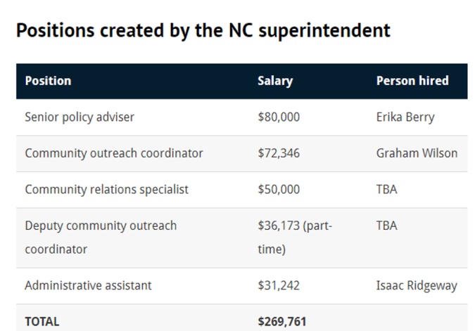Click the Person hired column header

click(412, 81)
